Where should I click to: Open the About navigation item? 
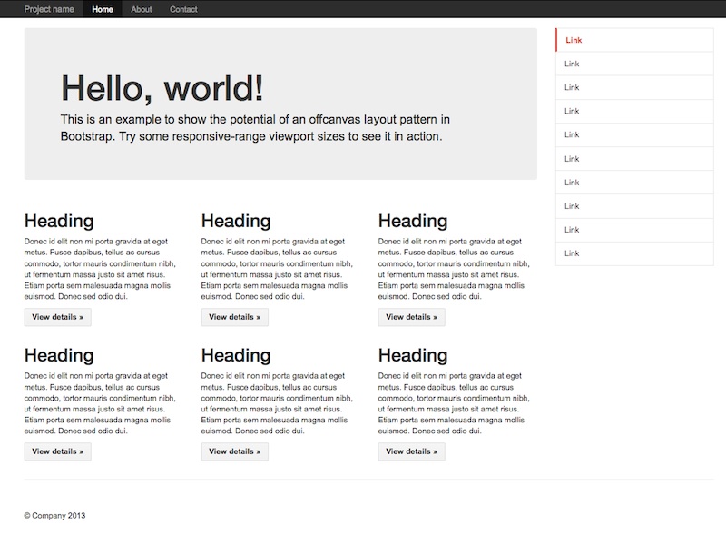142,9
